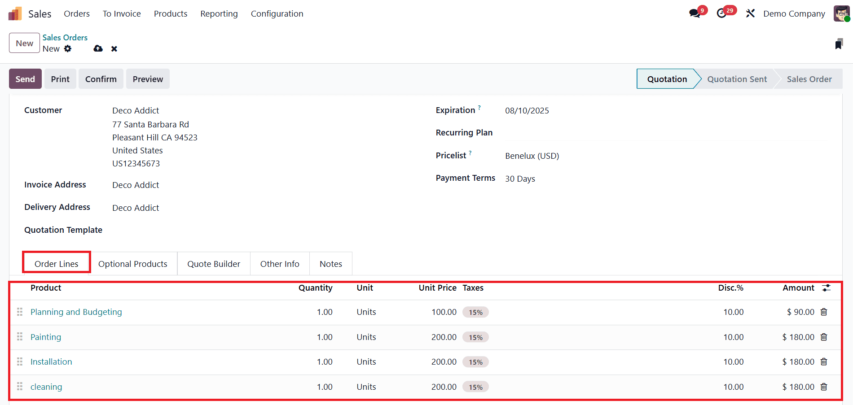
Task: Delete the Painting order line
Action: (824, 337)
